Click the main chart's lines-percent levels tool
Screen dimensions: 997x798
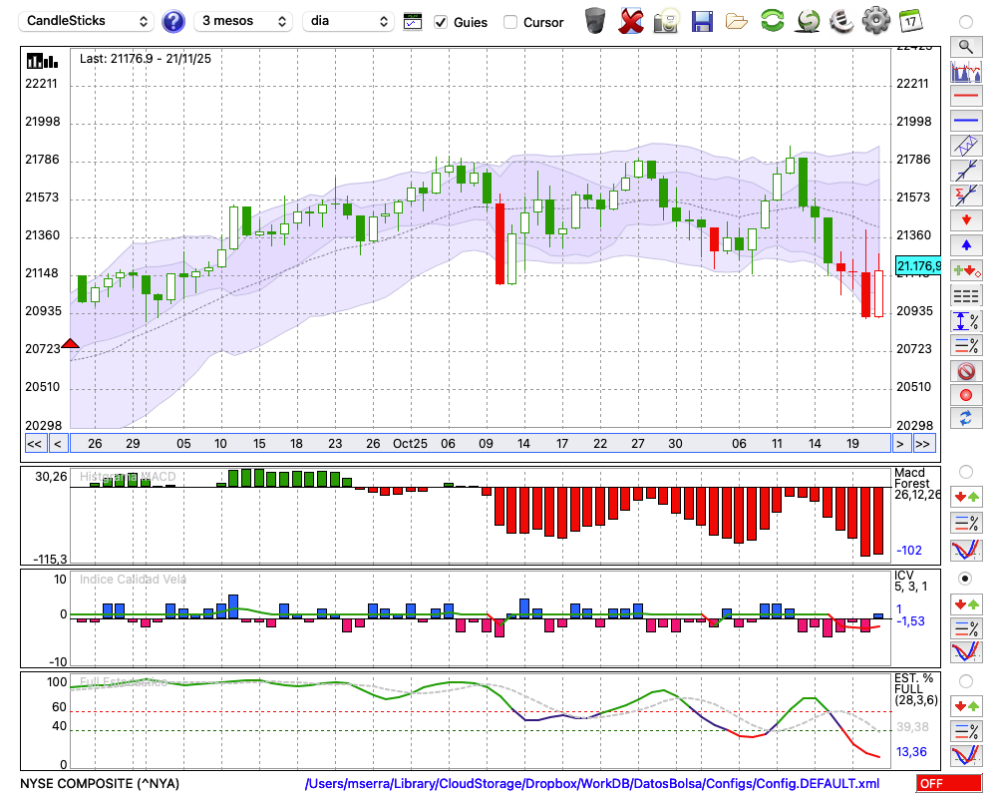coord(966,345)
